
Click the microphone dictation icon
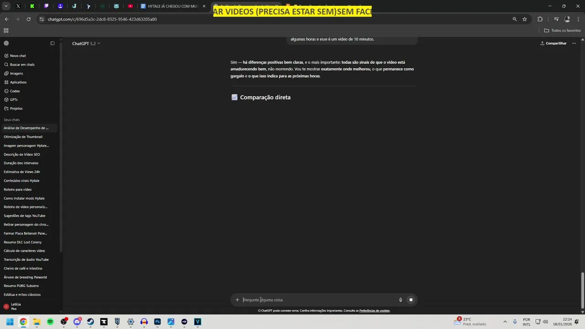pos(400,300)
